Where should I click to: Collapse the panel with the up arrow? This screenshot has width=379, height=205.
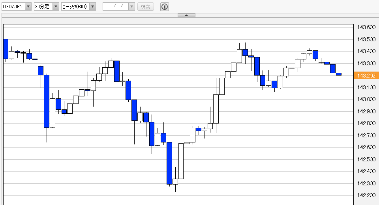tap(186, 15)
